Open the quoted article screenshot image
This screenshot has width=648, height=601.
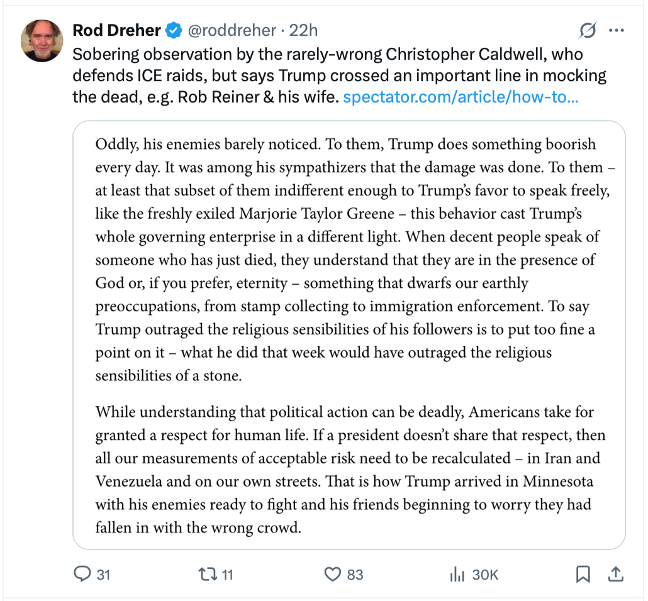click(349, 333)
